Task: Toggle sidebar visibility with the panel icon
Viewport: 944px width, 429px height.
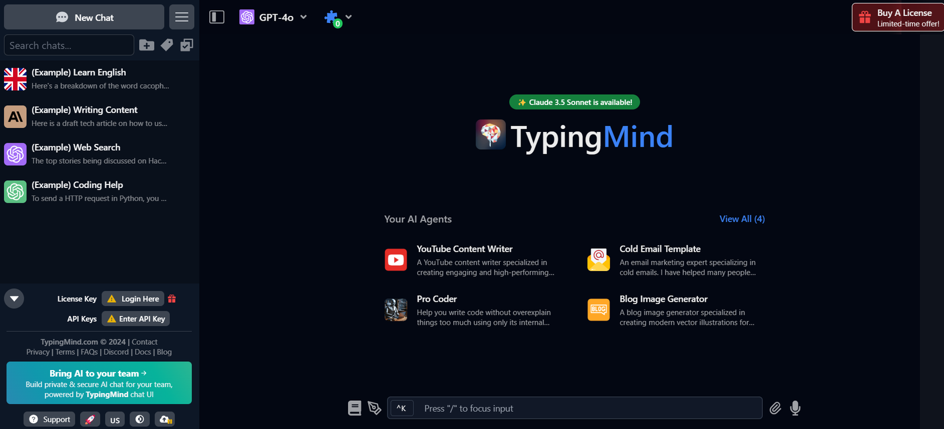Action: tap(217, 17)
